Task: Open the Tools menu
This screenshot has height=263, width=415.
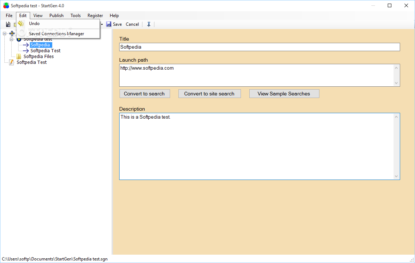Action: tap(76, 16)
